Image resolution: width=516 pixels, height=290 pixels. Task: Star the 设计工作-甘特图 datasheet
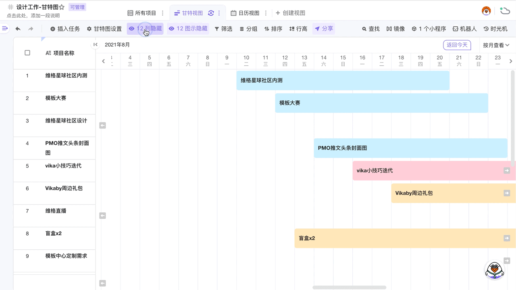[62, 7]
